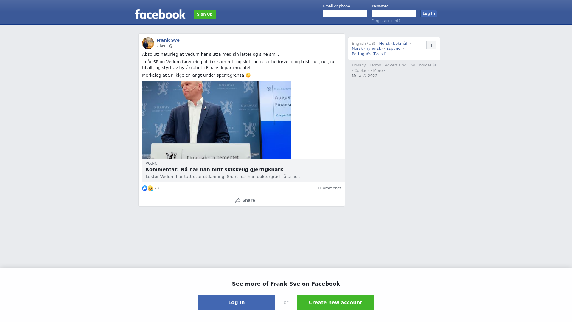Click the Facebook logo
The height and width of the screenshot is (322, 572).
click(x=160, y=14)
